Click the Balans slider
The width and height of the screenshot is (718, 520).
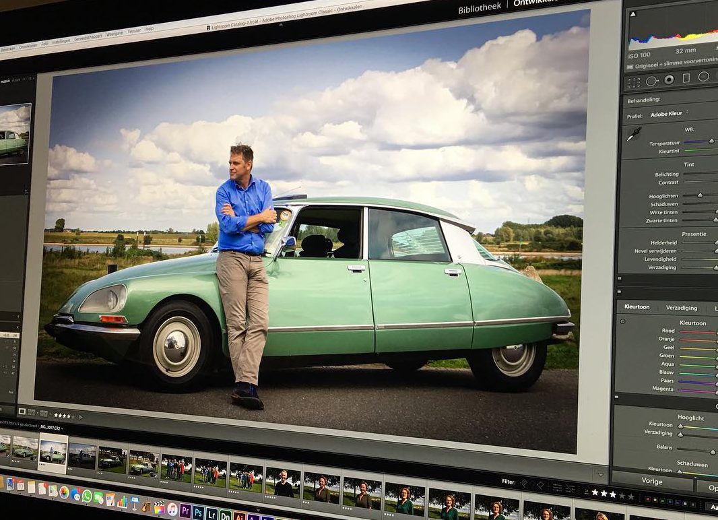697,450
